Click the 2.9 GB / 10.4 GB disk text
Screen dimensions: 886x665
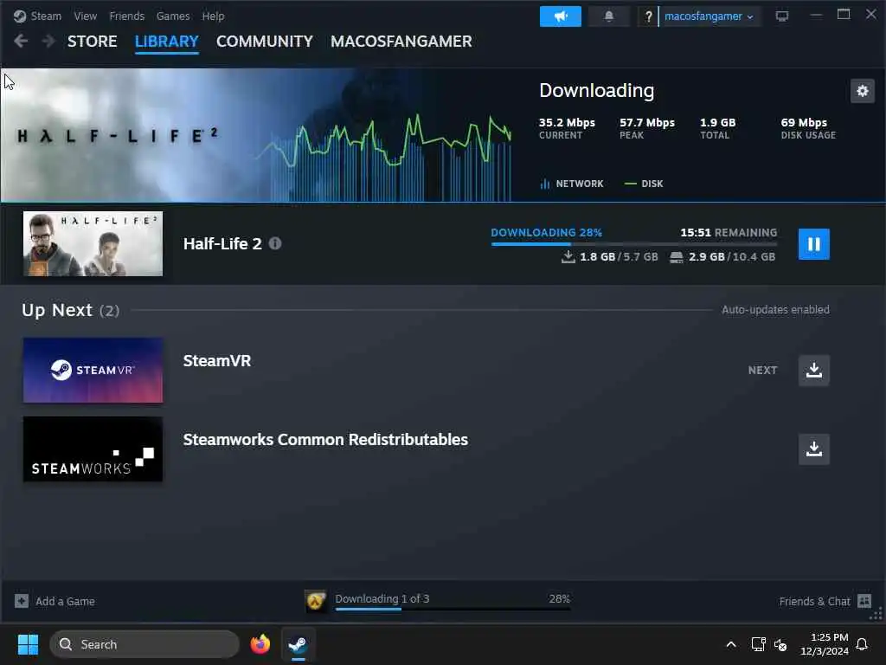pyautogui.click(x=731, y=256)
